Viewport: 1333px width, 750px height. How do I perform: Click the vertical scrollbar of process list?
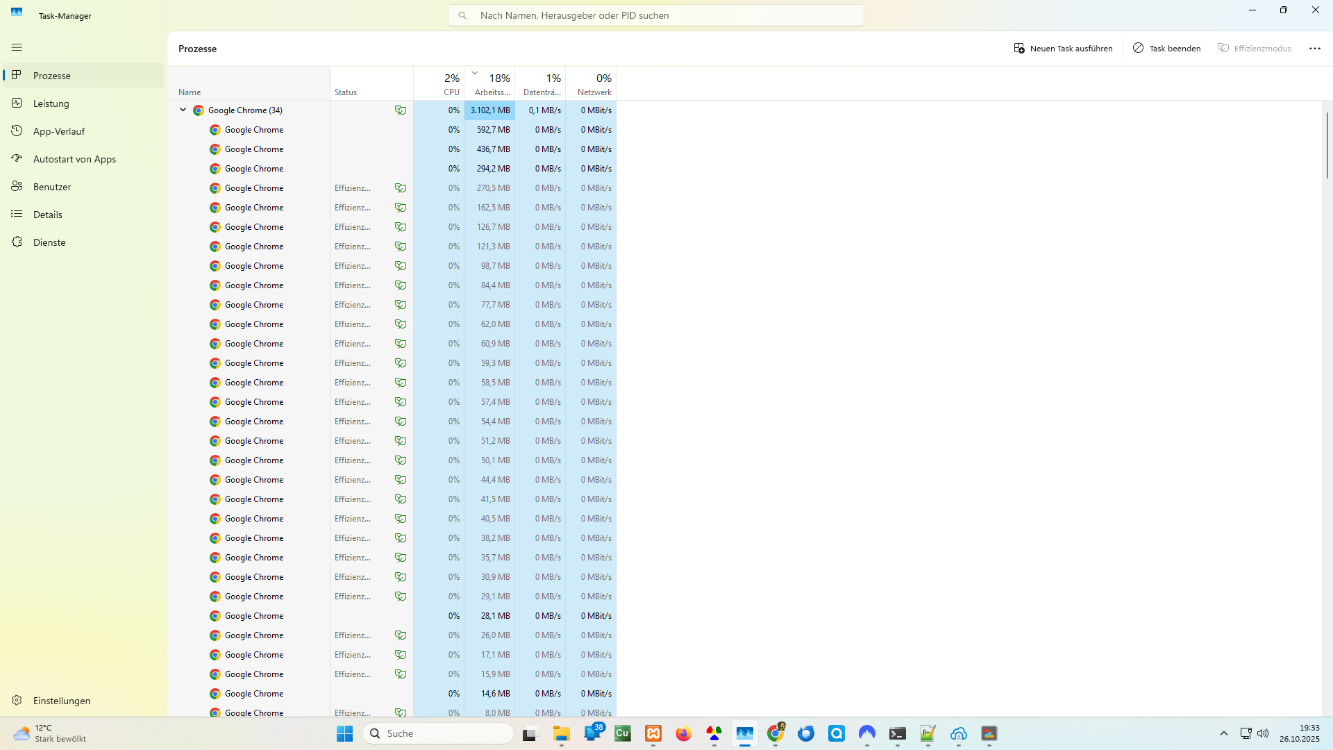[x=1327, y=146]
